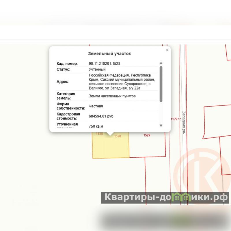Open the Квартиры-домики.рф banner
This screenshot has width=231, height=231.
tap(165, 198)
